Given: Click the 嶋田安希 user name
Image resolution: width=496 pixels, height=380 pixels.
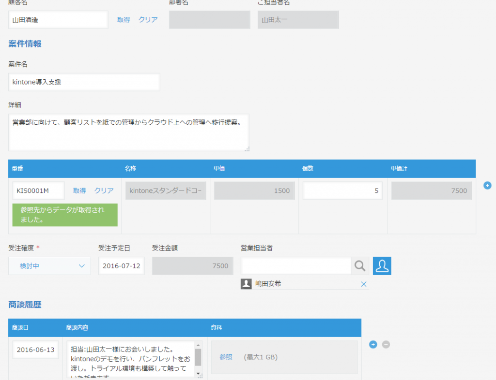Looking at the screenshot, I should tap(268, 284).
